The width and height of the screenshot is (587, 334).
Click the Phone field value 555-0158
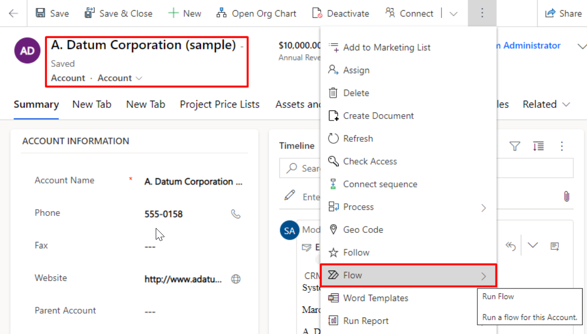163,214
